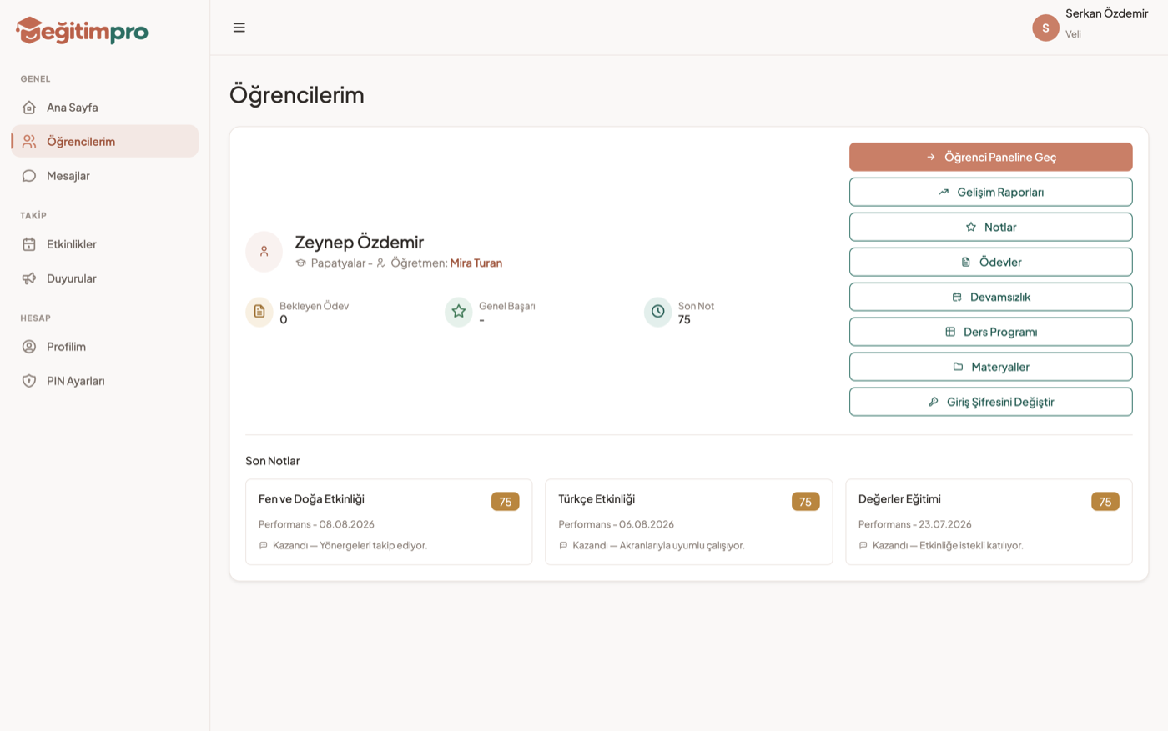Image resolution: width=1168 pixels, height=731 pixels.
Task: Open Profilim in the sidebar
Action: click(105, 347)
